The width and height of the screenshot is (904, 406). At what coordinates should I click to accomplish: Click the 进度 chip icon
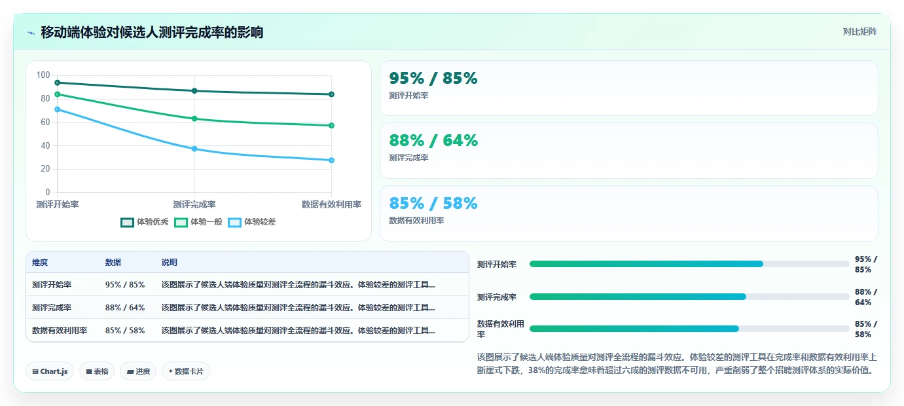click(130, 371)
